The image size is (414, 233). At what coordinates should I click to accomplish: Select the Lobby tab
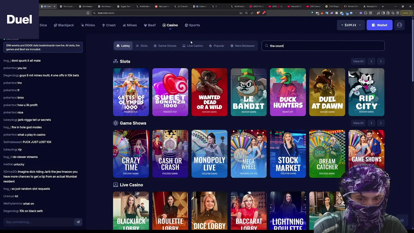pos(123,46)
